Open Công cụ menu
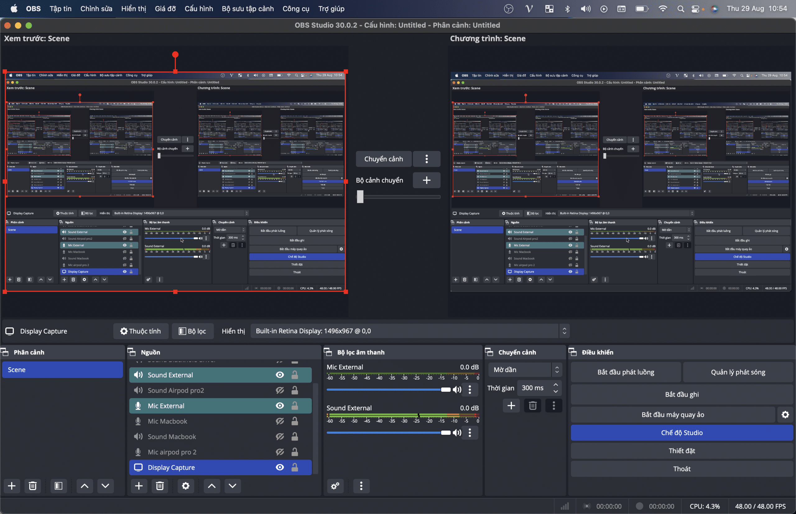The image size is (796, 514). (296, 9)
